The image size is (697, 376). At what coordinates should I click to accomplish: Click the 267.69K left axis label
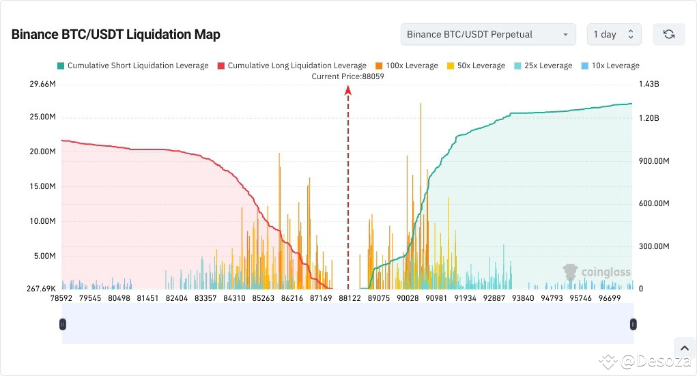pyautogui.click(x=42, y=289)
